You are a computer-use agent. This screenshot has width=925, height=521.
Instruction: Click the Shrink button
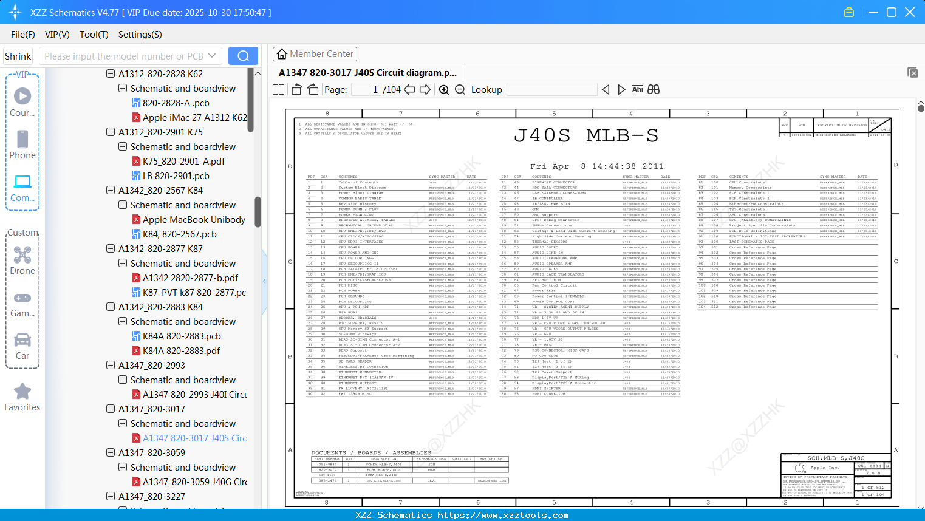(18, 56)
